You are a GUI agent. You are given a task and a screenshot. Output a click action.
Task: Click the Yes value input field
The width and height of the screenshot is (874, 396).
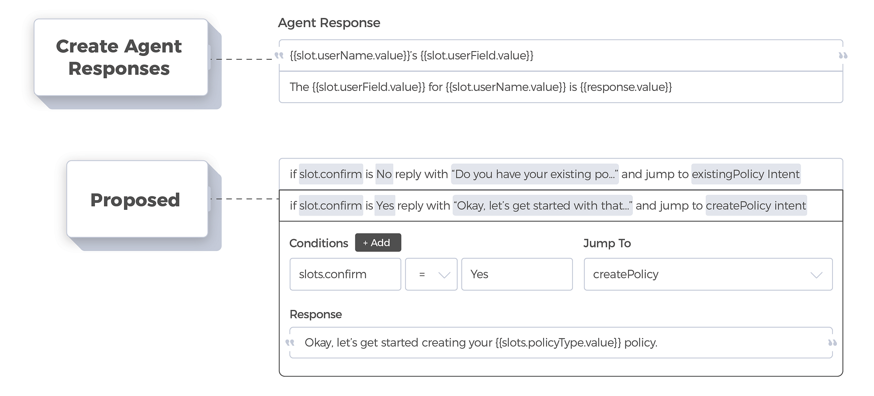pos(517,274)
